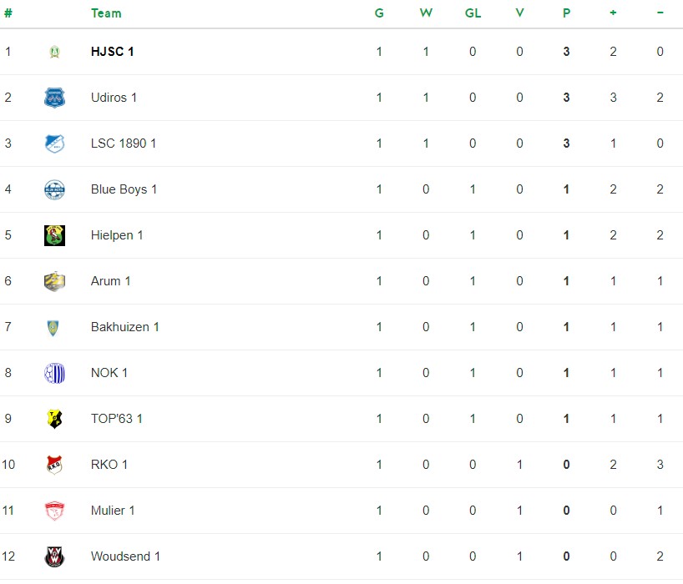The height and width of the screenshot is (584, 683).
Task: Click the GL column header
Action: coord(473,13)
